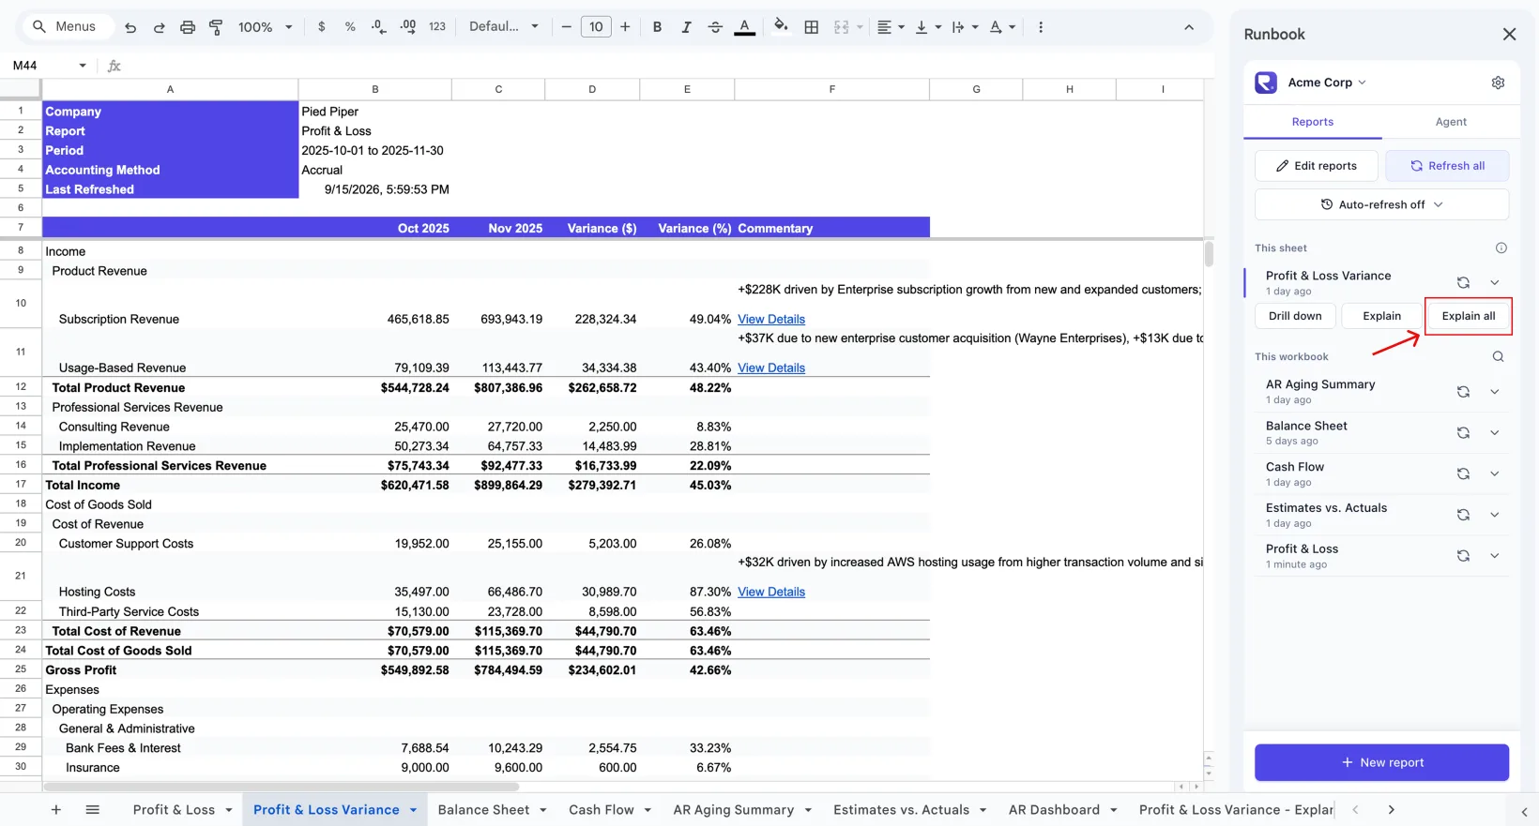This screenshot has height=826, width=1539.
Task: Open Acme Corp company dropdown
Action: point(1327,83)
